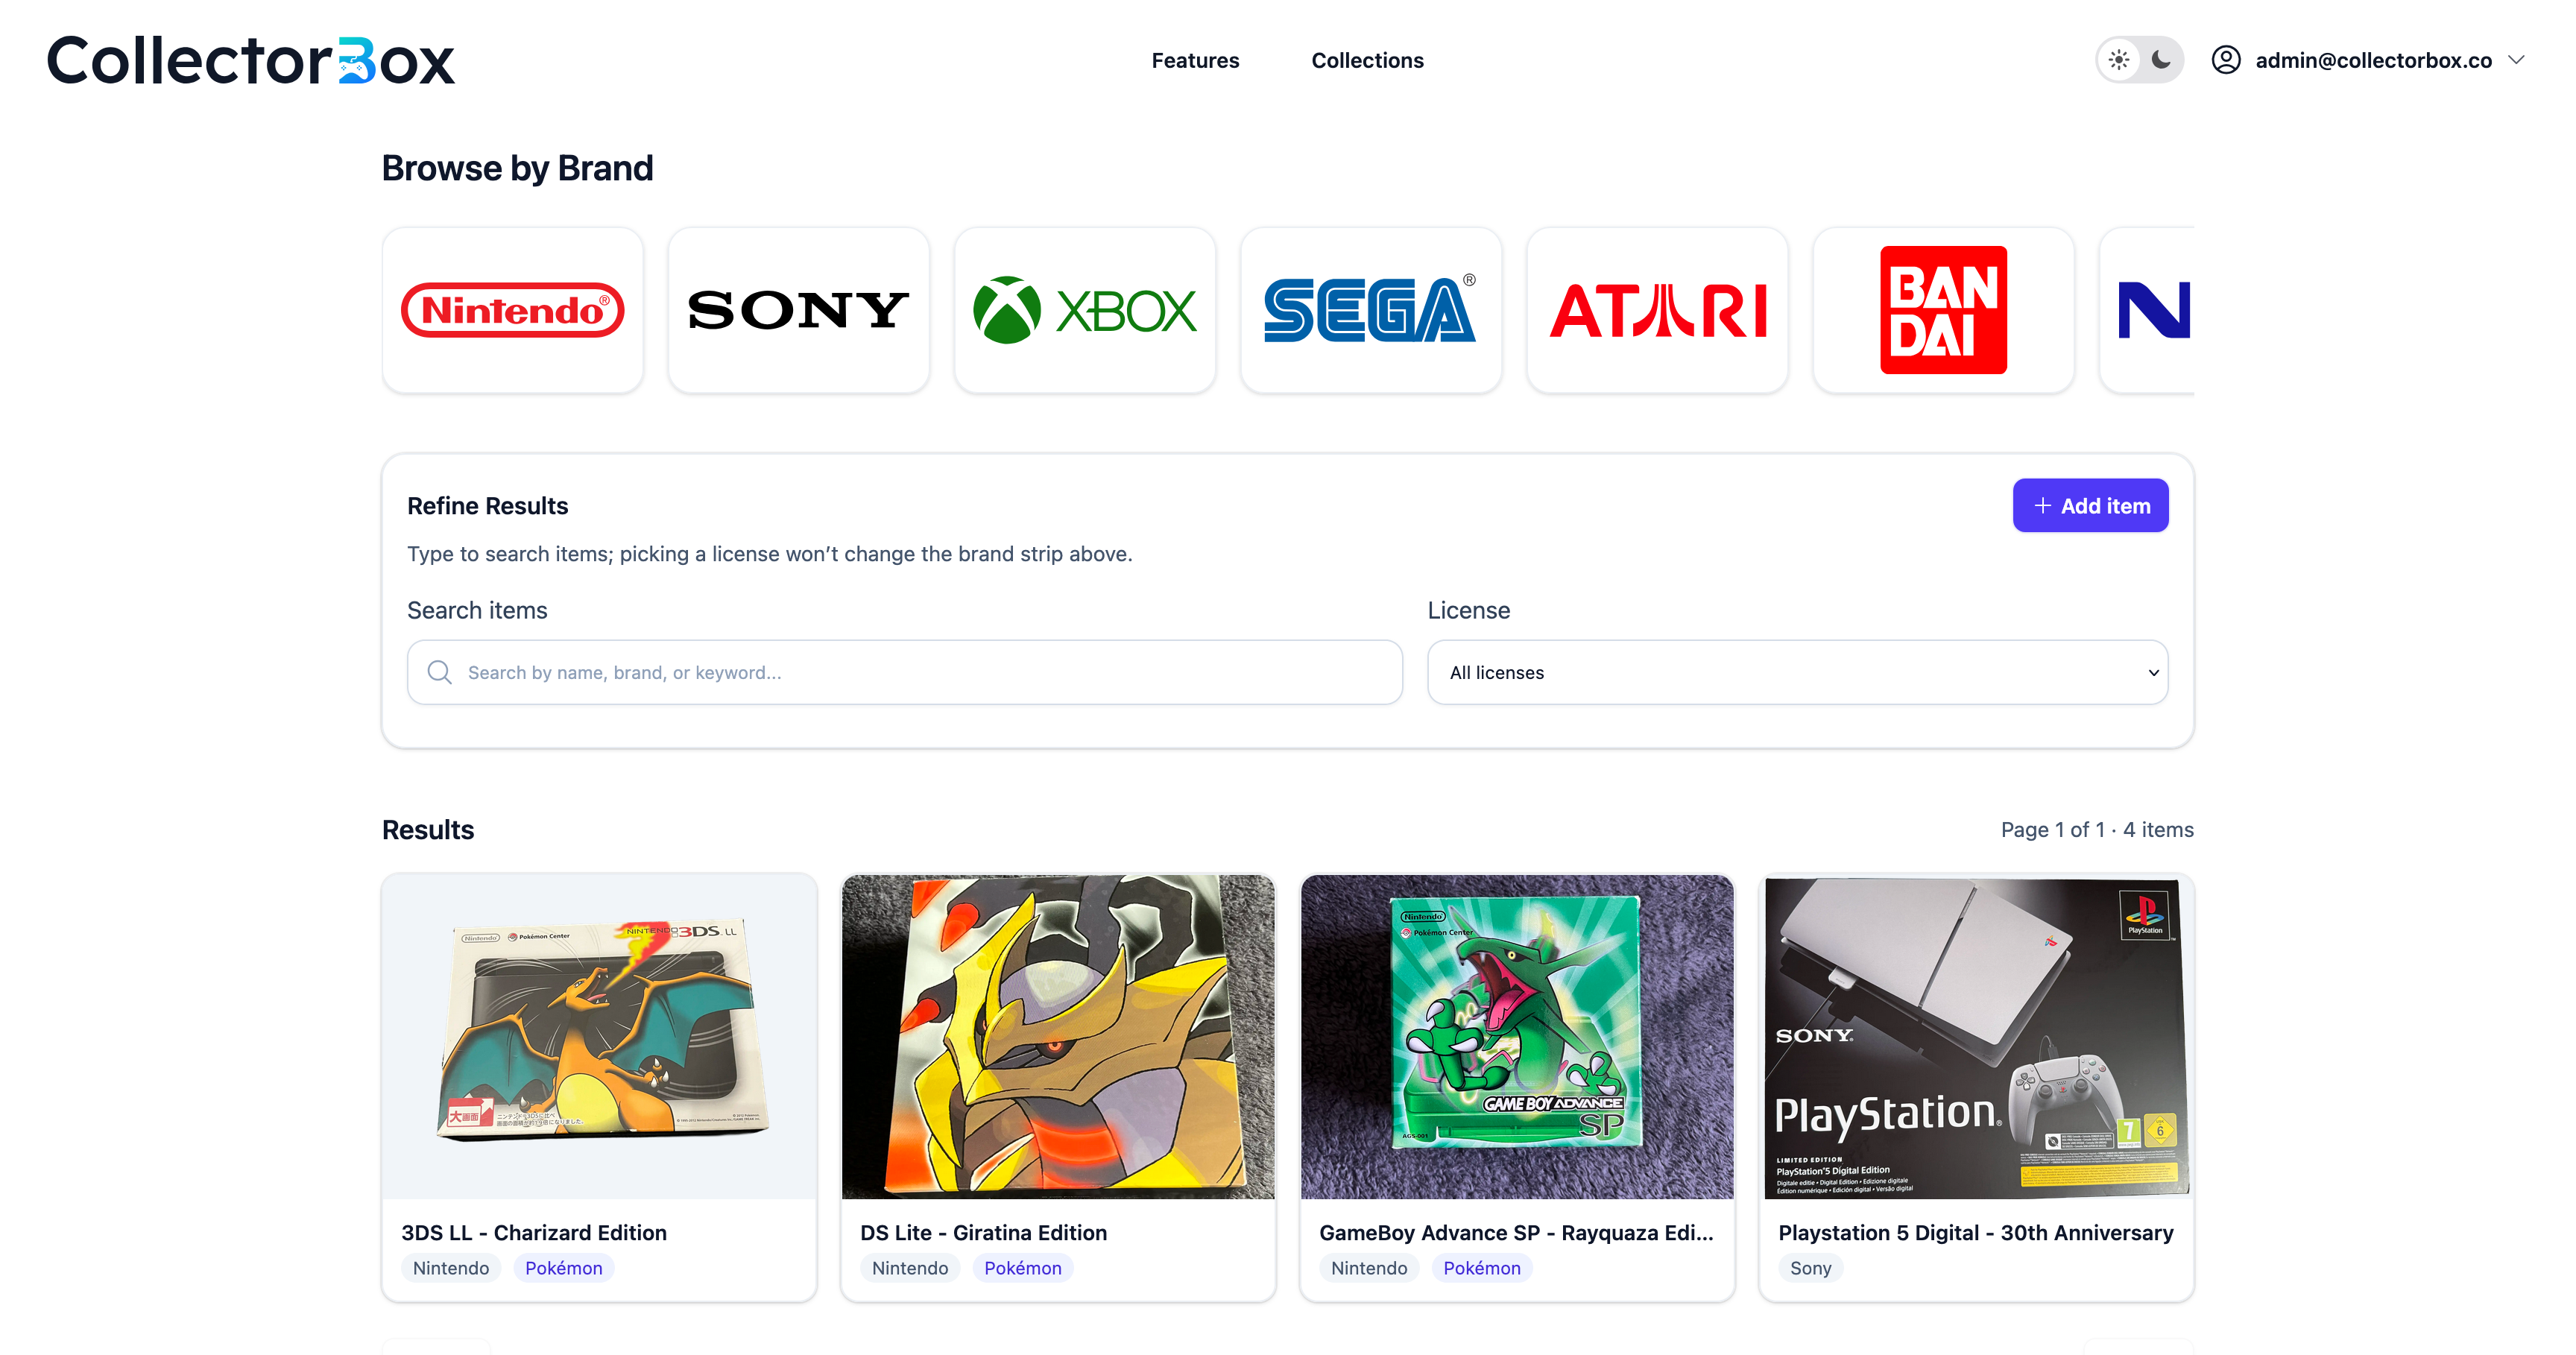Open the Sega brand logo card
This screenshot has height=1355, width=2576.
point(1370,310)
